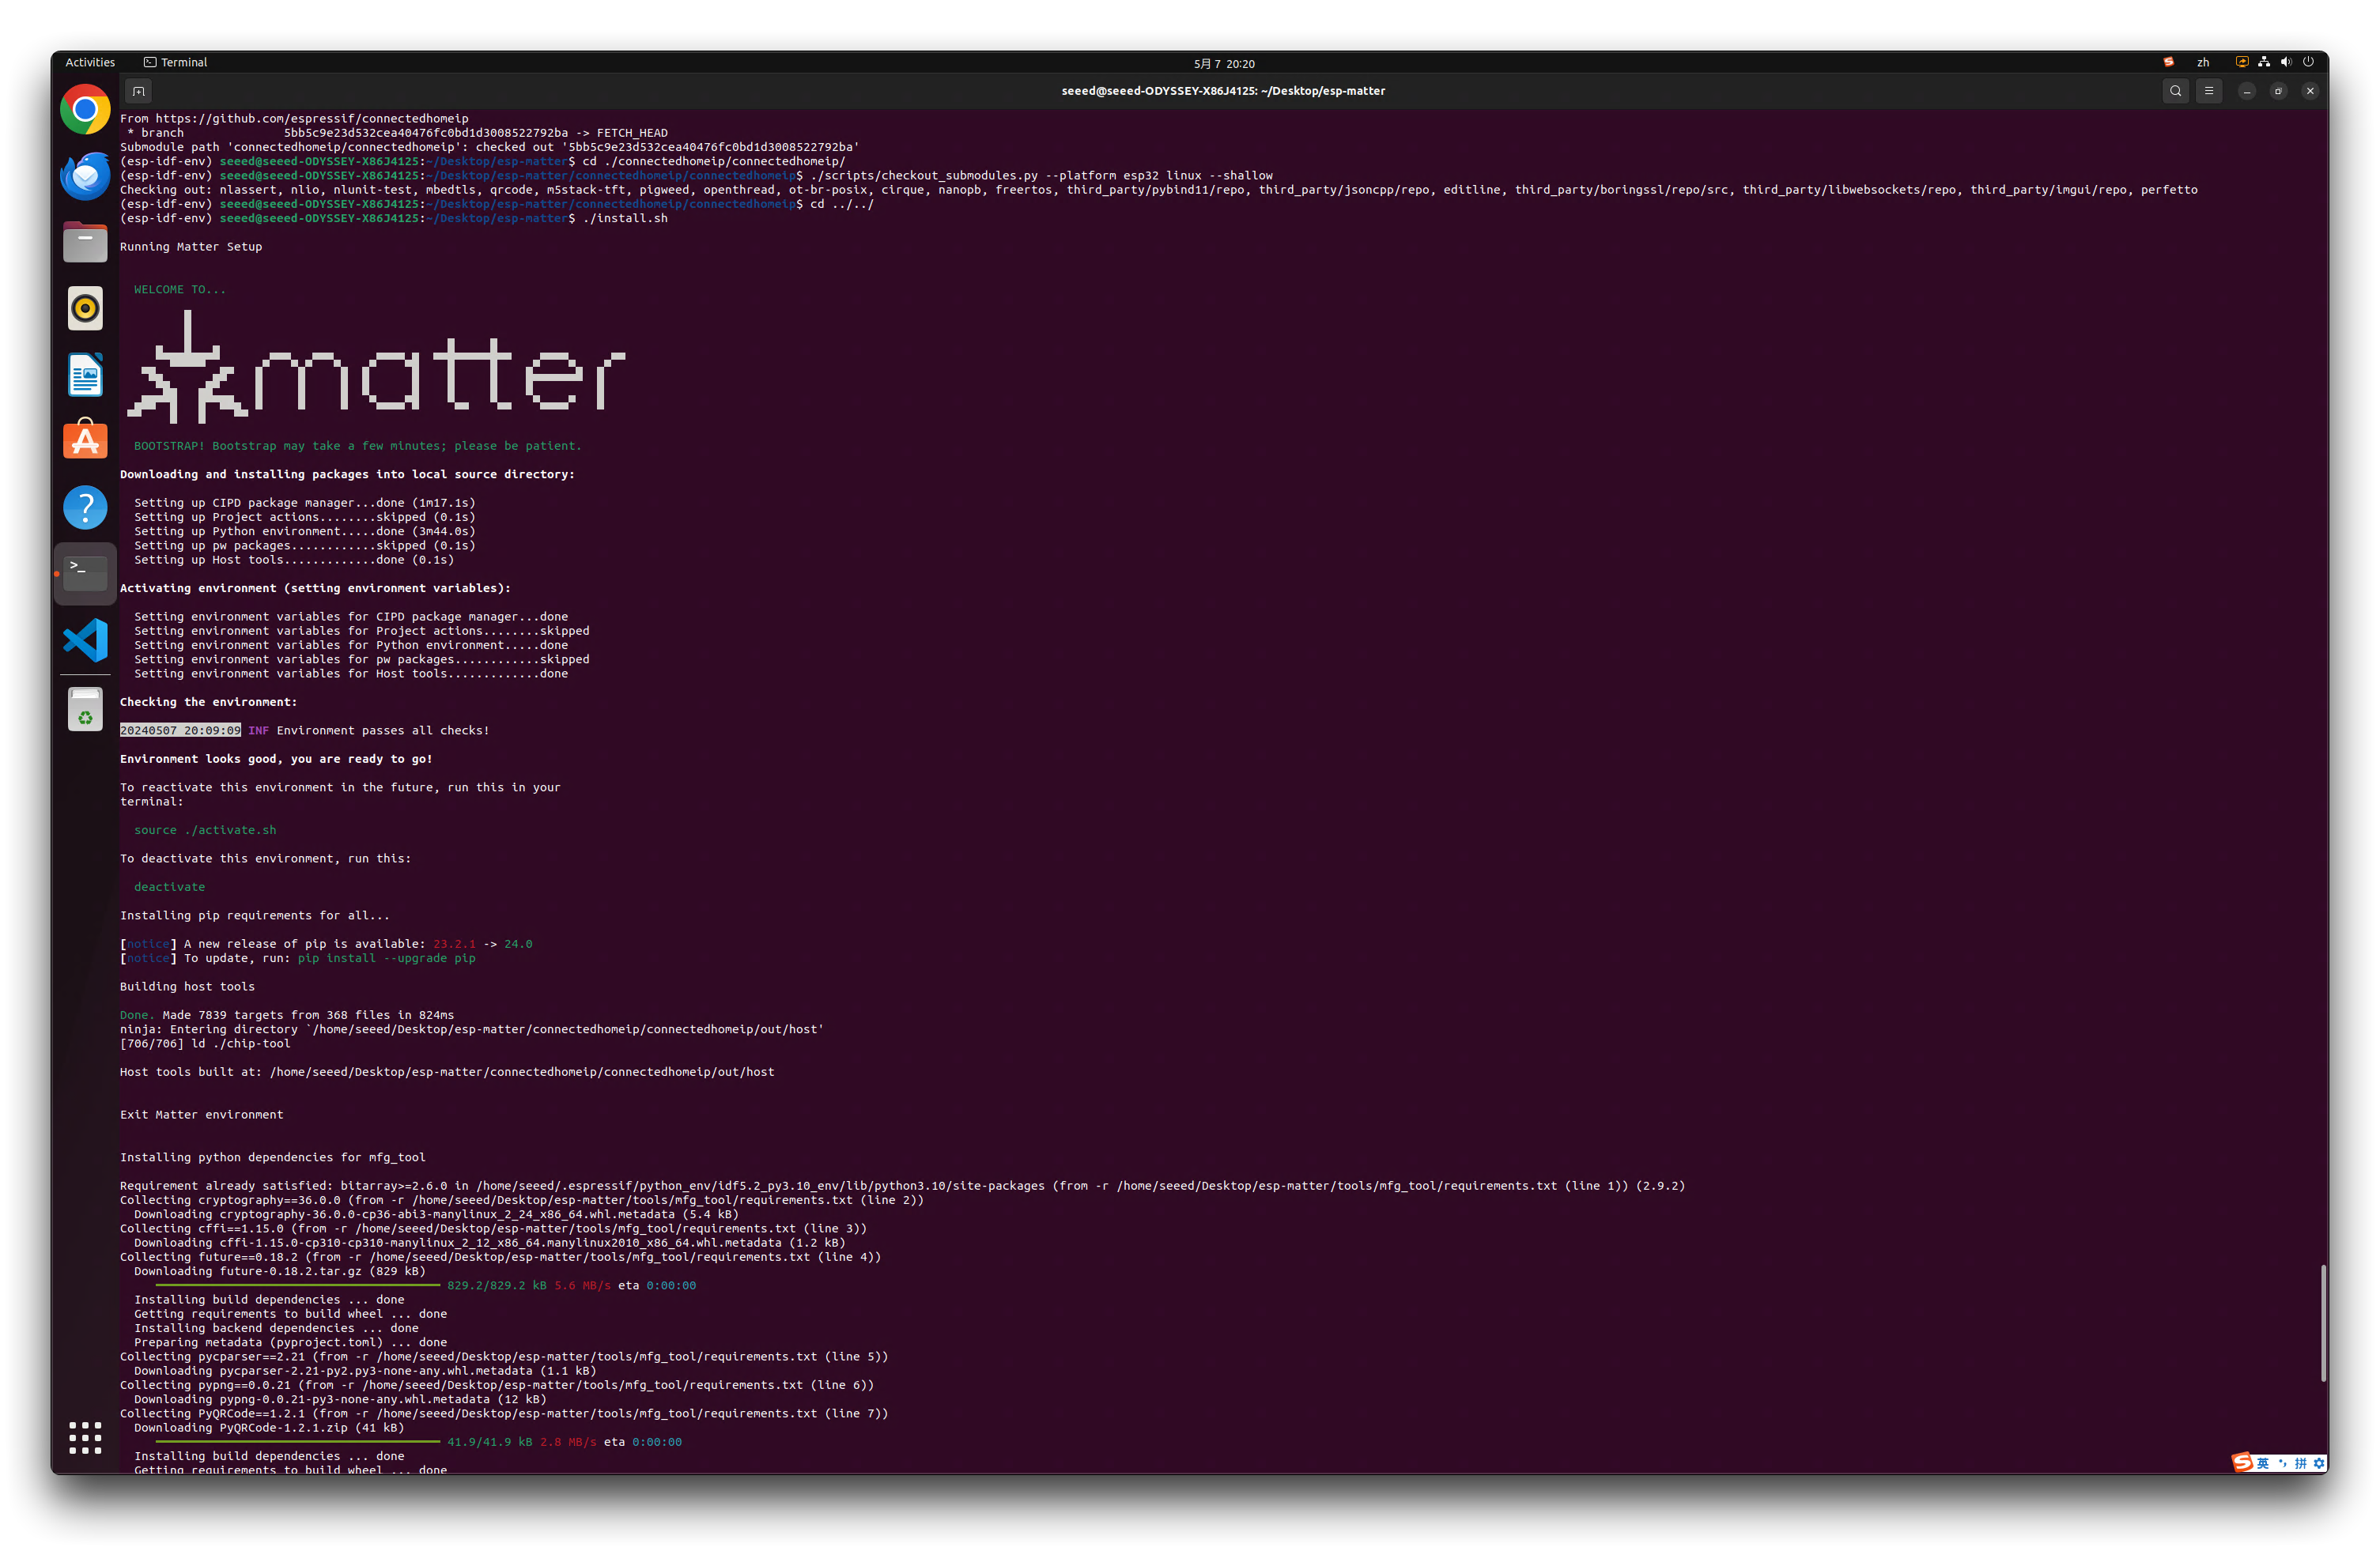Click the new tab button in terminal header

[139, 91]
